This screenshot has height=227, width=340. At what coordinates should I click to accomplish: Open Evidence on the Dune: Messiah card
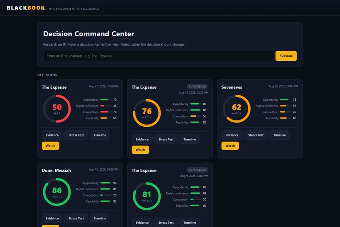52,218
